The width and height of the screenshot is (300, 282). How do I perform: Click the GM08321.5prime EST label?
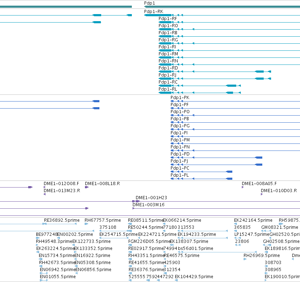point(280,227)
